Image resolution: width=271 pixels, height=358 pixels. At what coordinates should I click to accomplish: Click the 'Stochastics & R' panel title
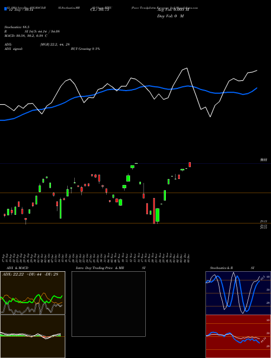coord(221,268)
